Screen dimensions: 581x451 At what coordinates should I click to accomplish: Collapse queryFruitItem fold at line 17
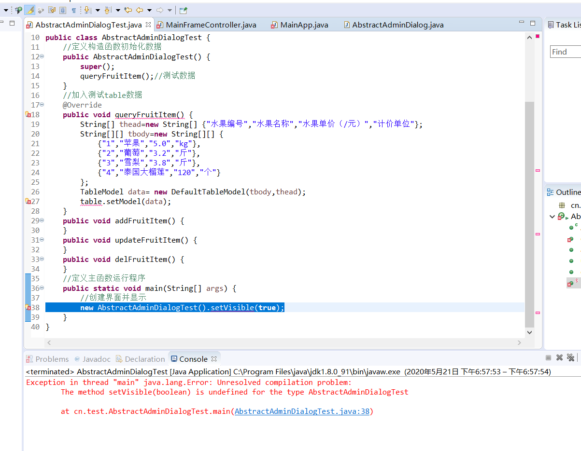42,105
